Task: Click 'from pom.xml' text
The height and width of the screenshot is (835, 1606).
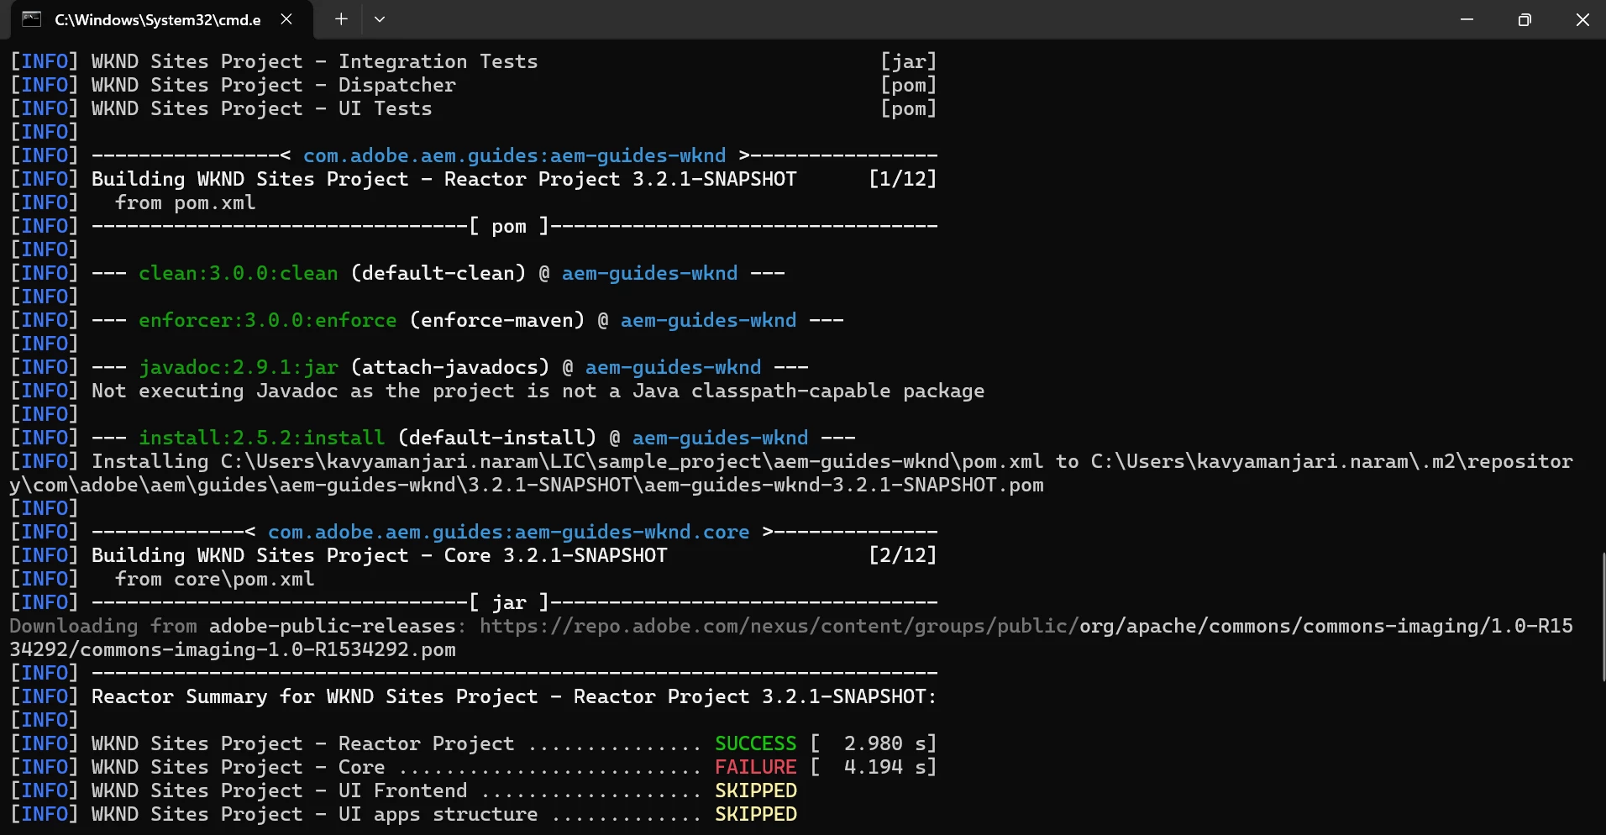Action: [x=185, y=202]
